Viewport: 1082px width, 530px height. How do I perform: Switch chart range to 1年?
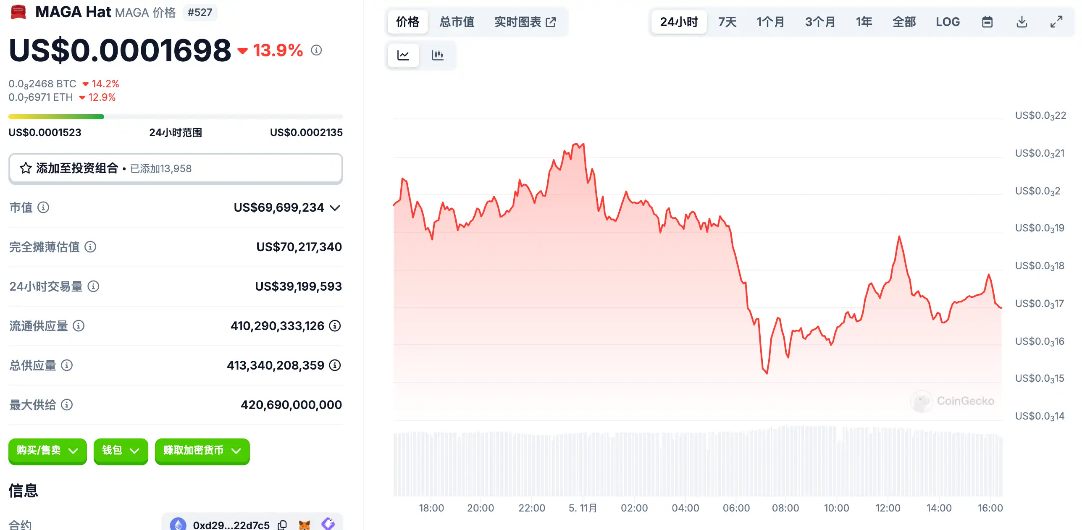point(864,22)
